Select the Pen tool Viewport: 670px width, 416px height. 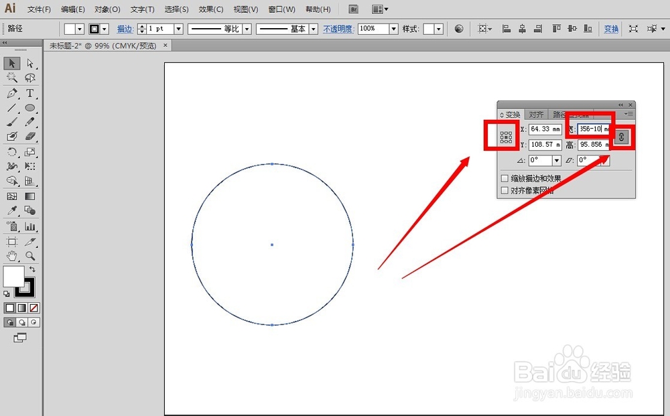click(x=12, y=93)
